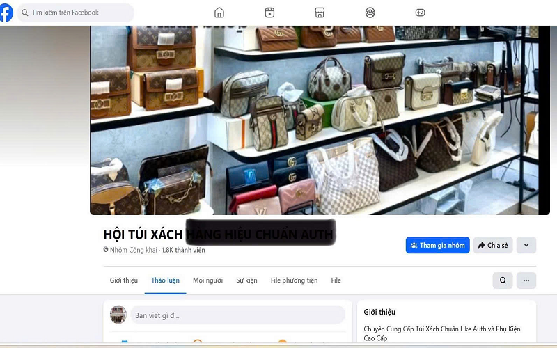Open the File tab

(x=336, y=280)
